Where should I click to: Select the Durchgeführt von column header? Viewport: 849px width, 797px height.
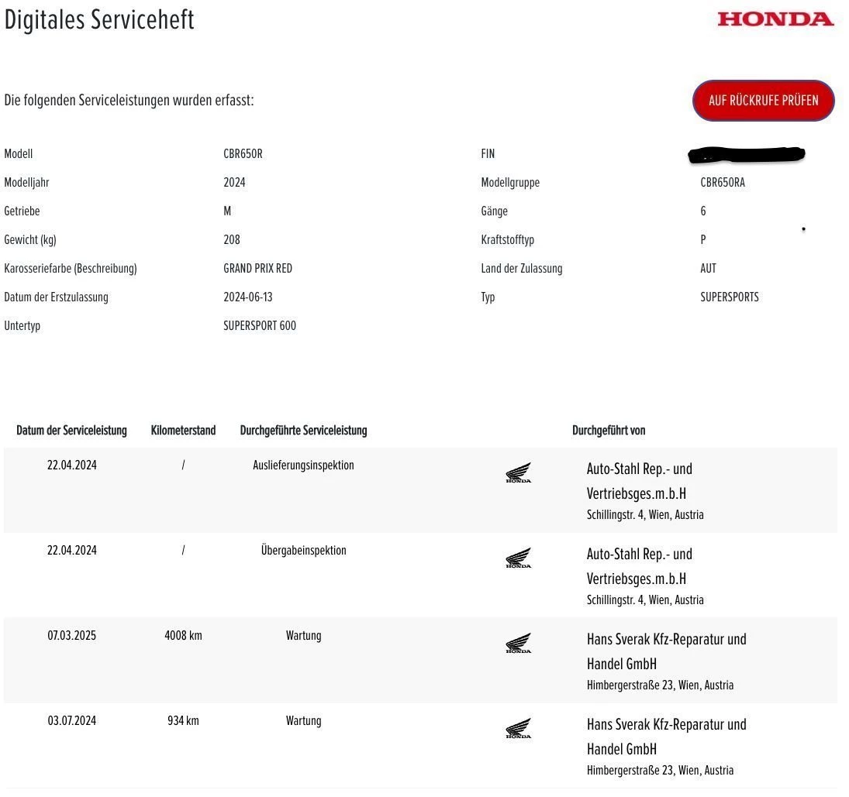point(609,431)
